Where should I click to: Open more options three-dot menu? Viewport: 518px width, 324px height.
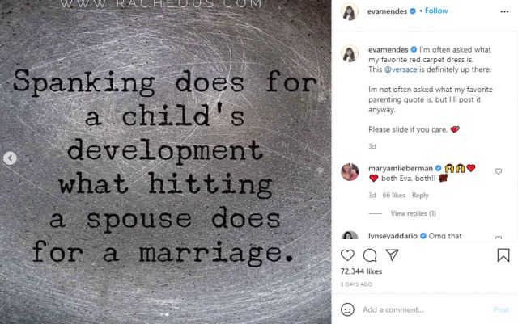tap(503, 12)
